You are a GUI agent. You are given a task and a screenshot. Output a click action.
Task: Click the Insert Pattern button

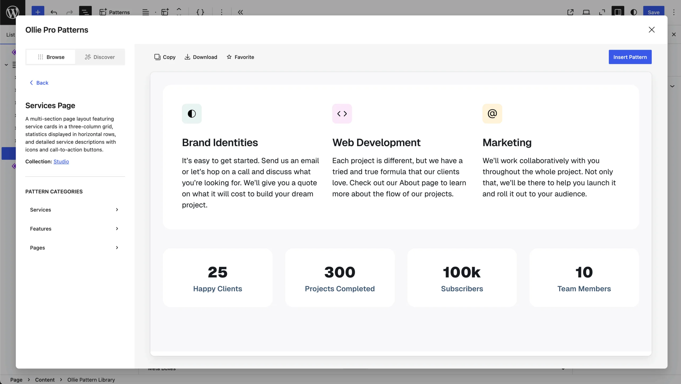630,57
